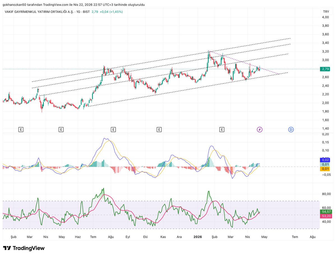Click the 0,15 MACD axis label
Screen dimensions: 336x256
(x=325, y=142)
